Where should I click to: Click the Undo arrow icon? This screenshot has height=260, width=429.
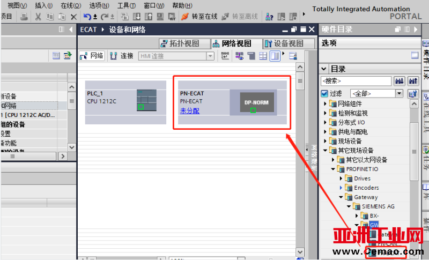click(x=87, y=17)
